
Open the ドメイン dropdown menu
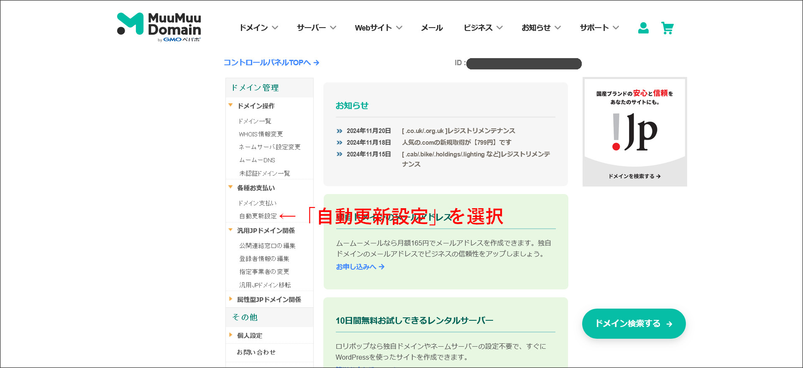[x=258, y=28]
